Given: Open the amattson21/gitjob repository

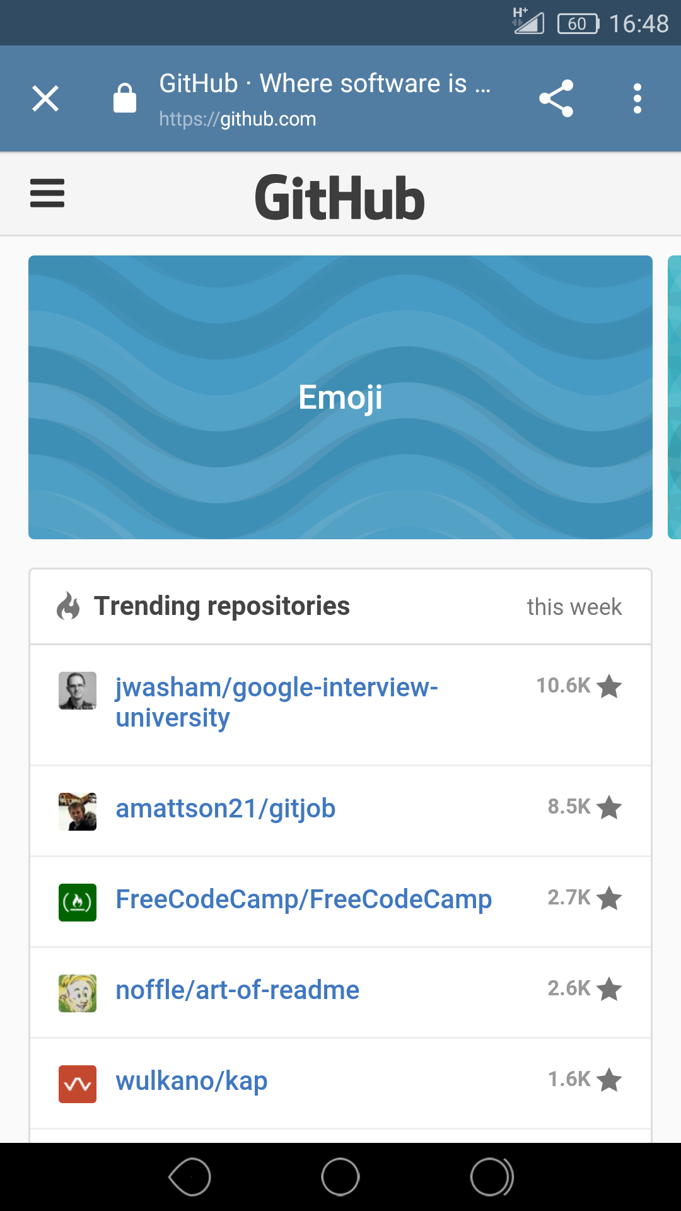Looking at the screenshot, I should [x=225, y=809].
